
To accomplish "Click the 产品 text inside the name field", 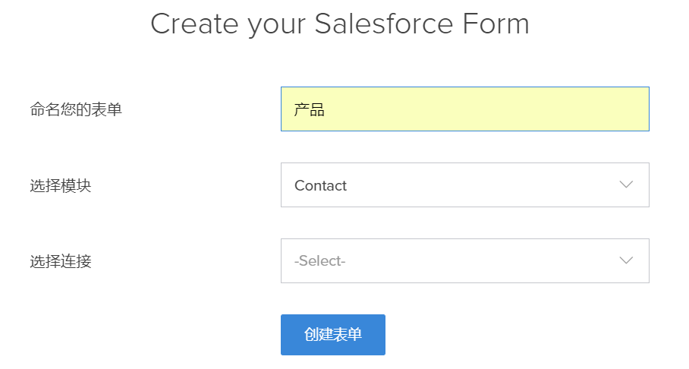I will pyautogui.click(x=310, y=110).
